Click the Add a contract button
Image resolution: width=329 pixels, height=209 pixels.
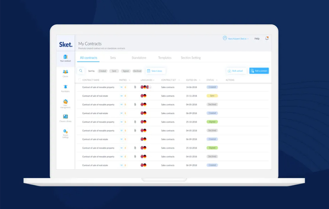259,71
